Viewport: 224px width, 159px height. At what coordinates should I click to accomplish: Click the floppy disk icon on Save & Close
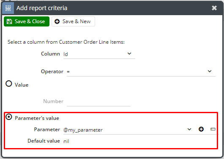[x=9, y=21]
